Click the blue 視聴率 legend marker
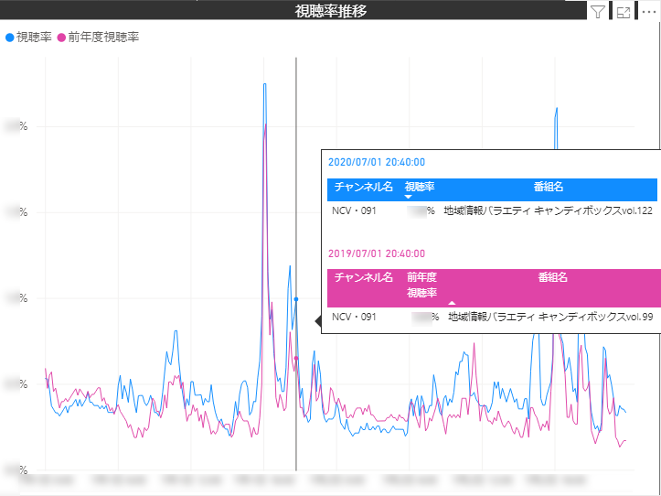This screenshot has width=661, height=496. pos(10,38)
